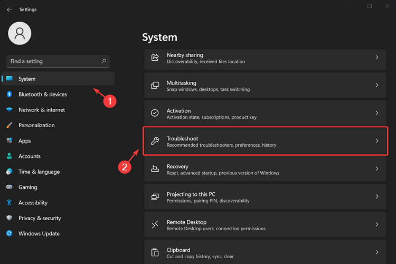The height and width of the screenshot is (264, 396).
Task: Select System label in the sidebar
Action: 27,79
